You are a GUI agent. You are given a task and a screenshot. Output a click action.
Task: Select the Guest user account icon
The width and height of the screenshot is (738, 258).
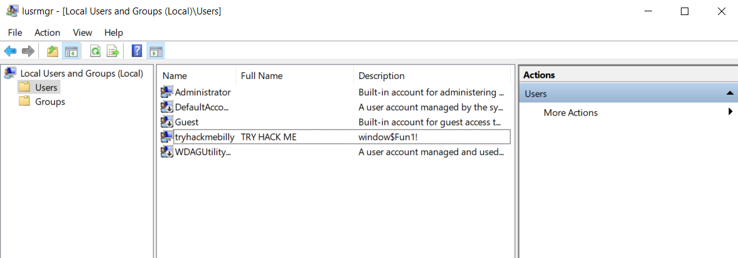tap(167, 122)
